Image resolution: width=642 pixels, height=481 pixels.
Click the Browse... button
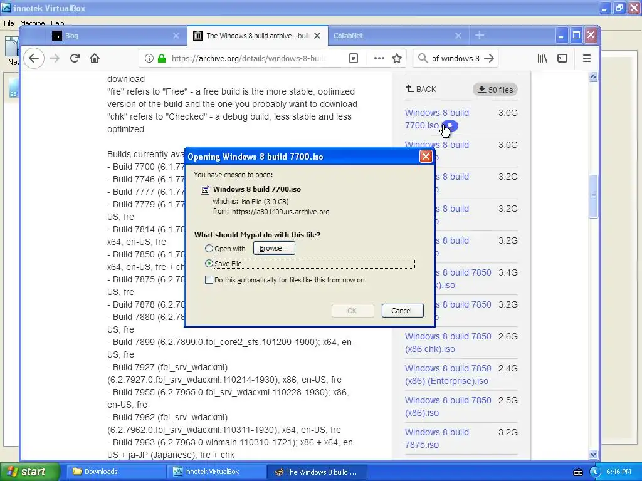point(274,248)
